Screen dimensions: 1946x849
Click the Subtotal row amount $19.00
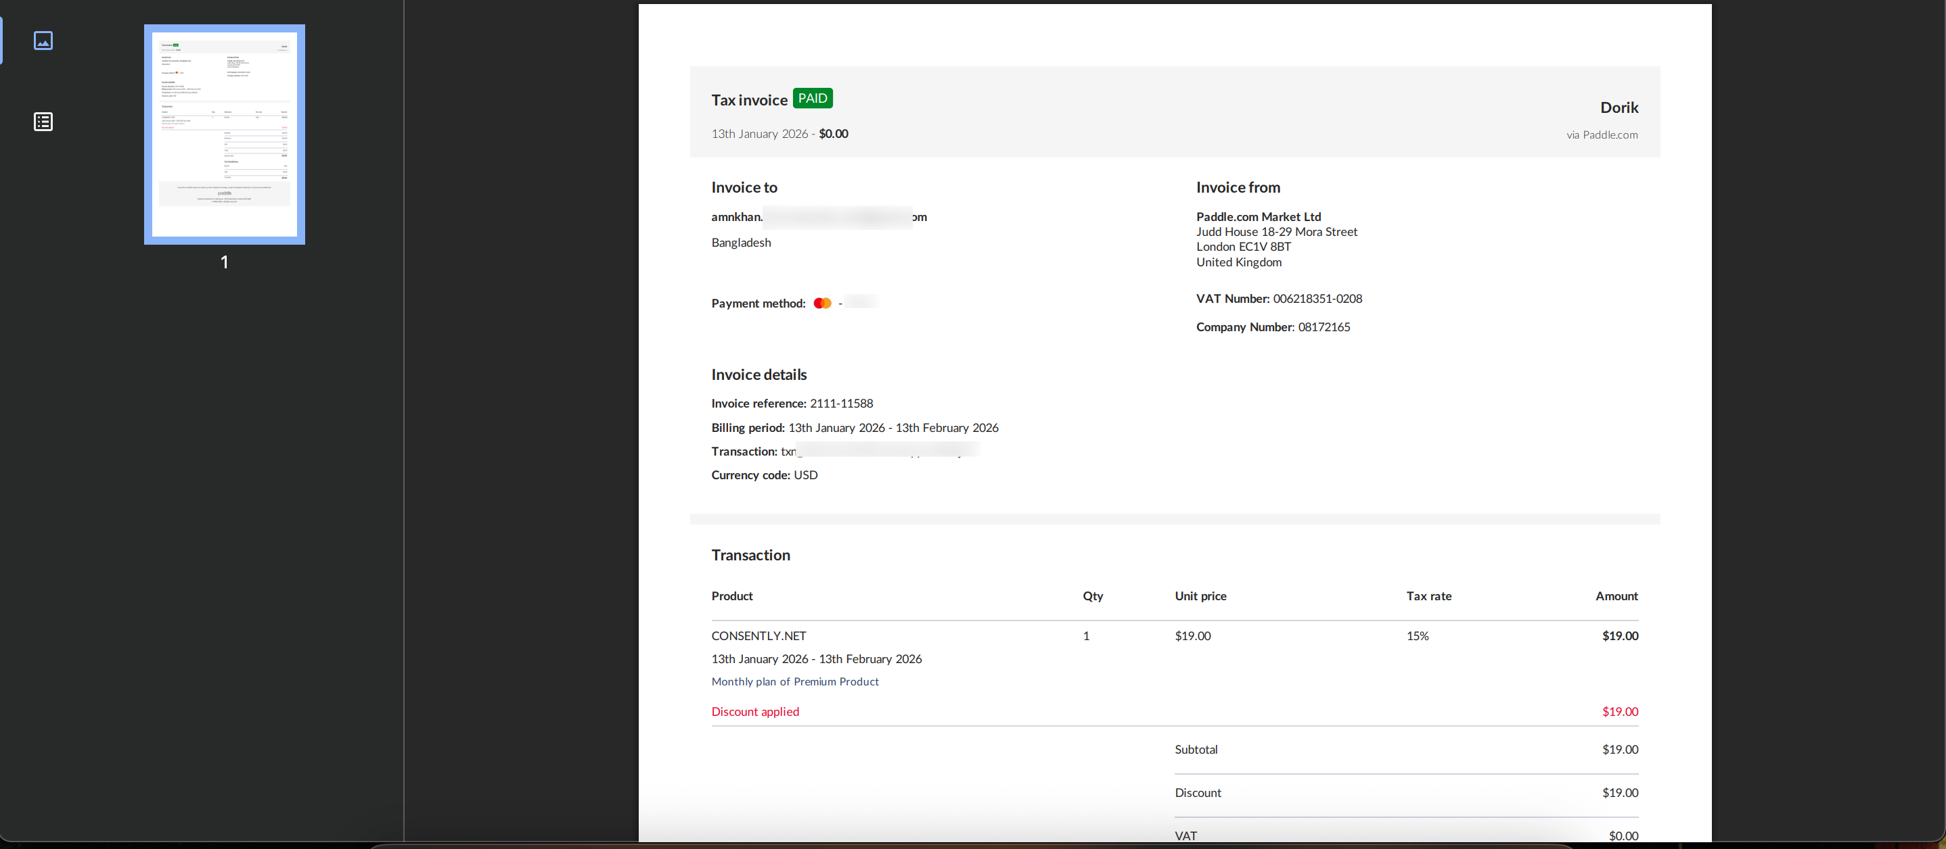point(1619,750)
